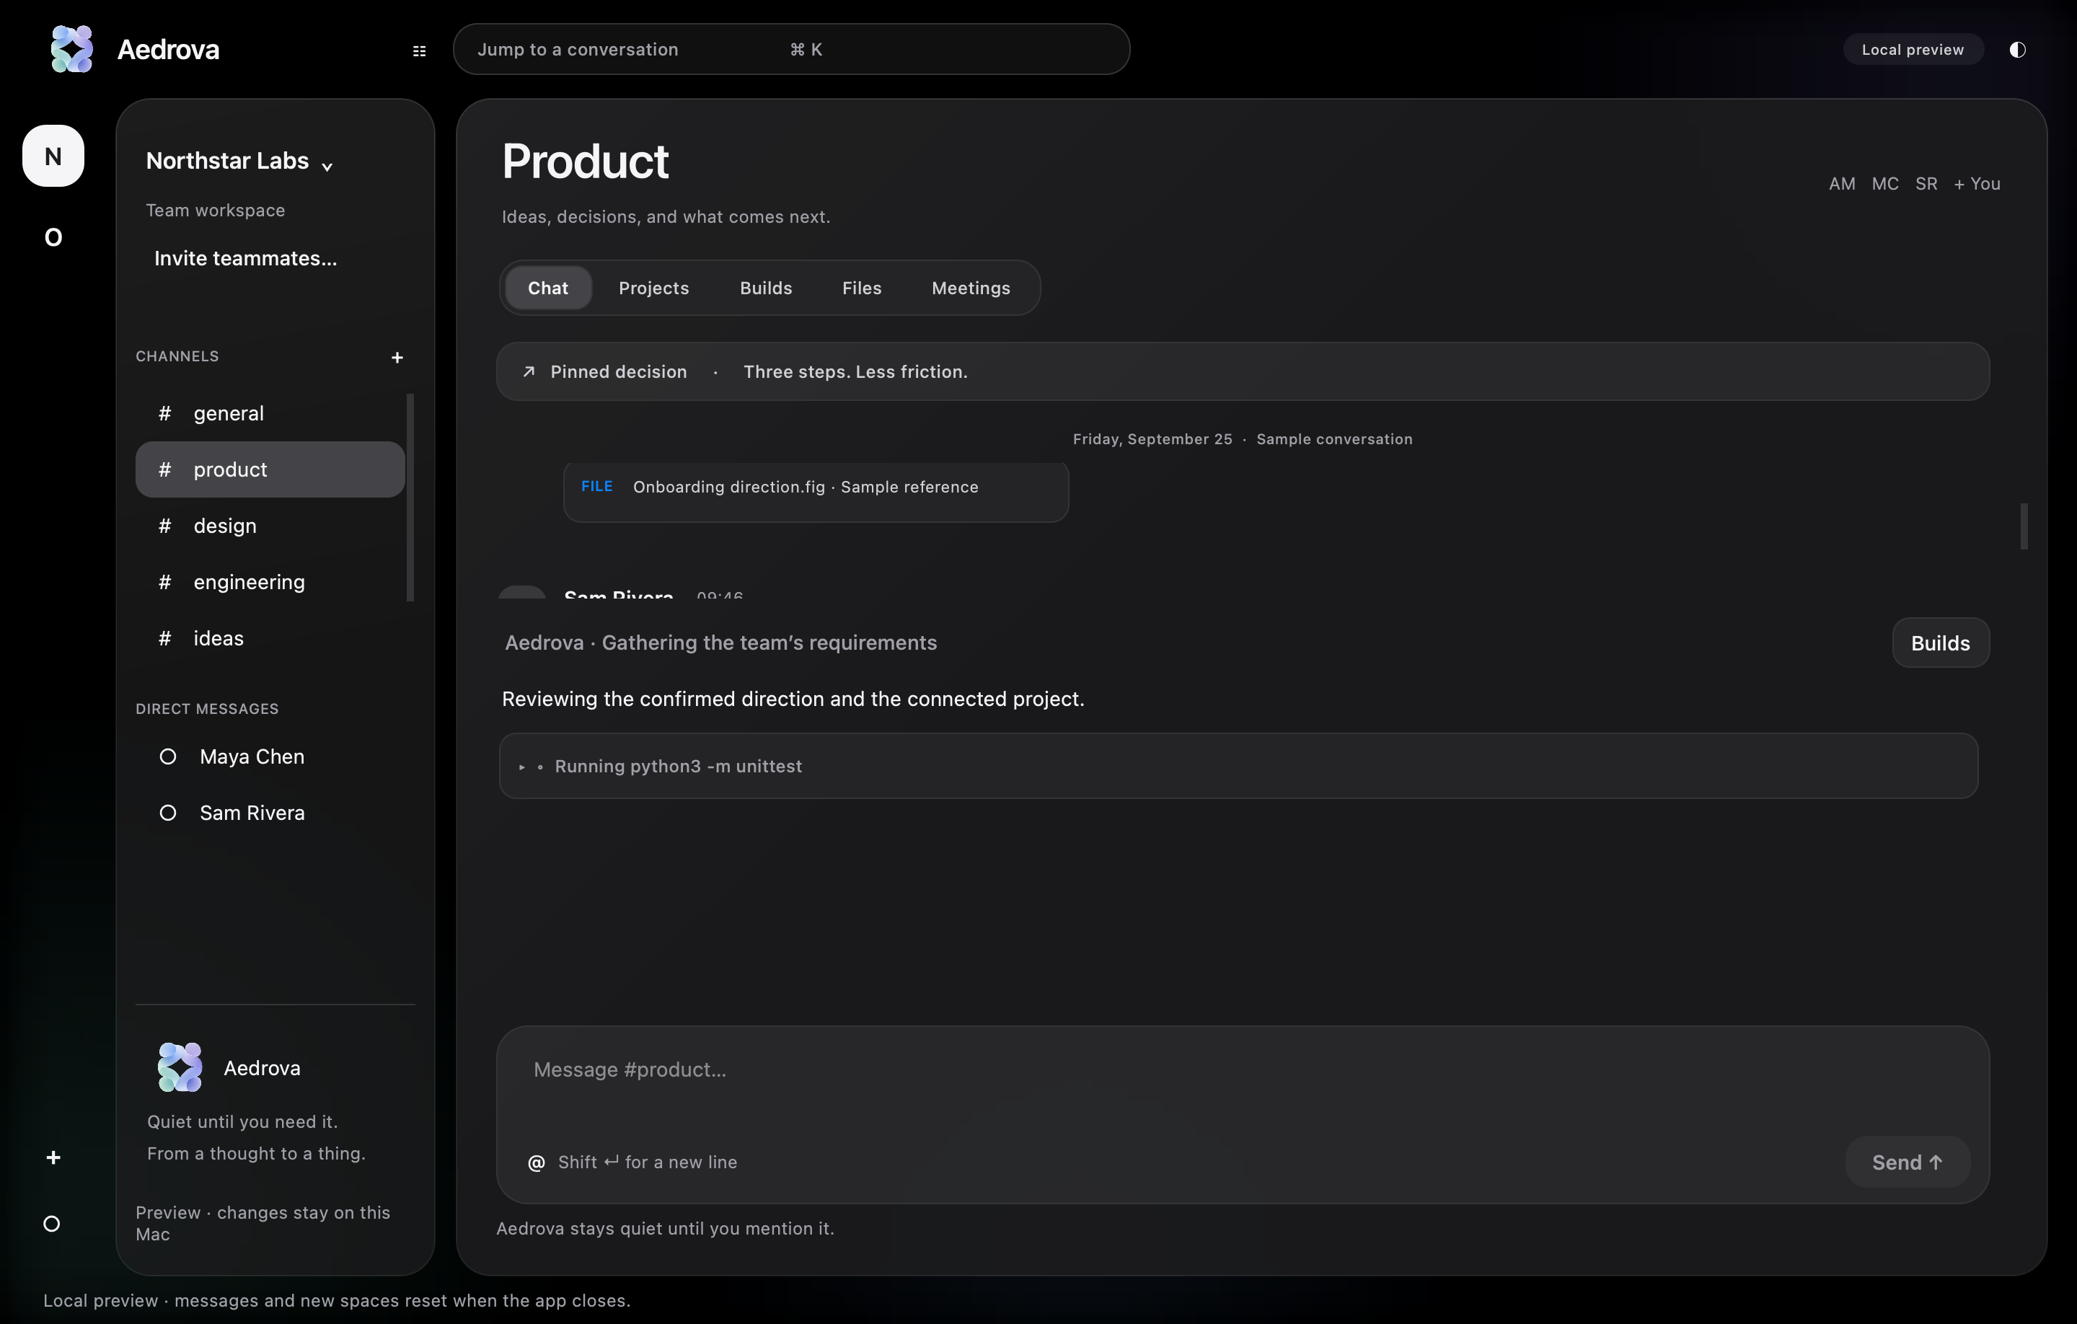Viewport: 2077px width, 1324px height.
Task: Click the Send button
Action: (x=1907, y=1162)
